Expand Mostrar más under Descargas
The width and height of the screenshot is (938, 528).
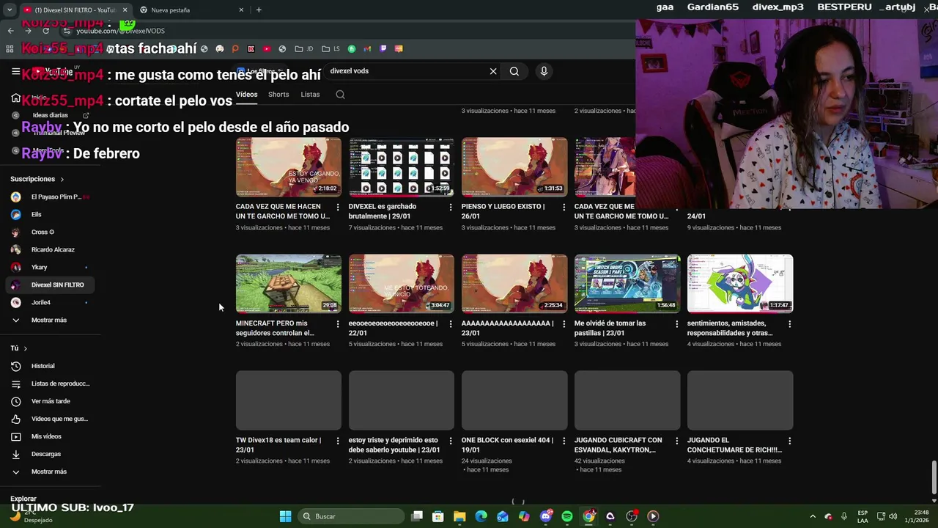[x=50, y=472]
